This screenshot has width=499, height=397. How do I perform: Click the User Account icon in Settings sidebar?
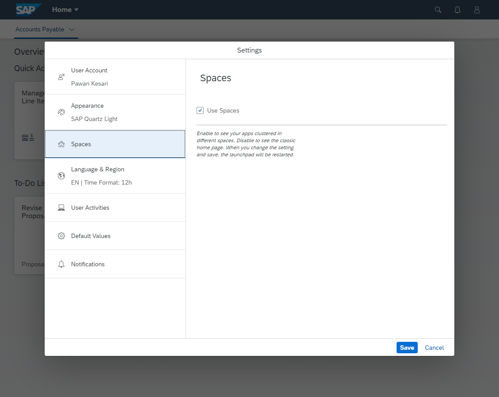click(x=61, y=76)
